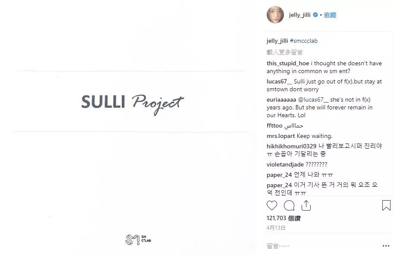
Task: Like the post with the heart icon
Action: 271,205
